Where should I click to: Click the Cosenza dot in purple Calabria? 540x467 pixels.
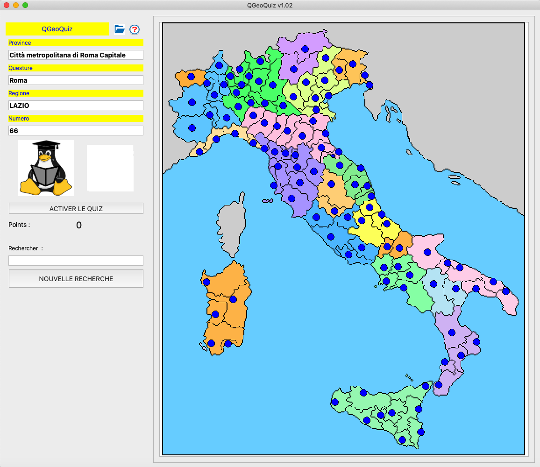point(452,333)
